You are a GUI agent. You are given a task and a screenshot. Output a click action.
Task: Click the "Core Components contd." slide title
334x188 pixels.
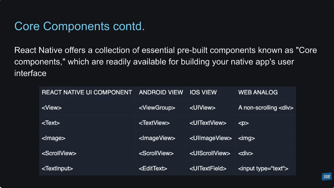[x=79, y=26]
